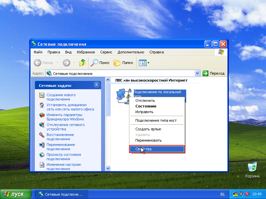Choose Создать ярлык in context menu

[x=157, y=129]
